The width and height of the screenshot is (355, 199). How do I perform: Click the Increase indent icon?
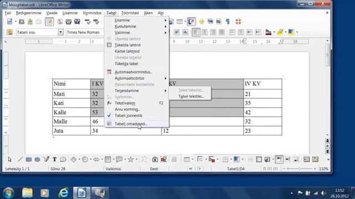point(258,32)
